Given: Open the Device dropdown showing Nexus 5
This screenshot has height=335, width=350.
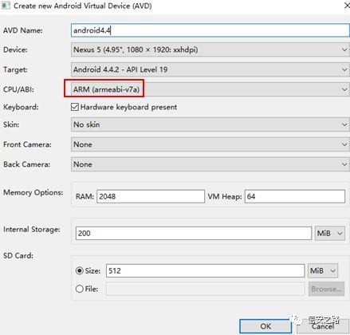Looking at the screenshot, I should (x=210, y=49).
